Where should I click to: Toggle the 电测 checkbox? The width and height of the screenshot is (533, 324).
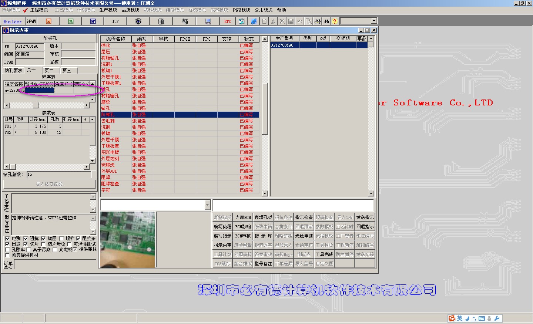[7, 239]
